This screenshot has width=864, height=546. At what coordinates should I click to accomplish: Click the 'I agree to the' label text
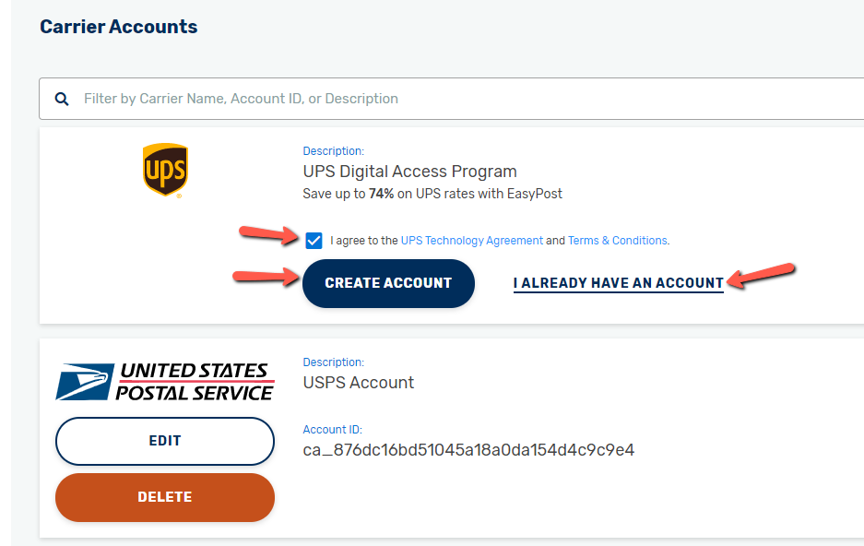363,241
